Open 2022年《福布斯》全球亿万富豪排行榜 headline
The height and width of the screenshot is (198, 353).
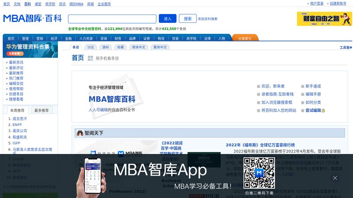coord(260,145)
